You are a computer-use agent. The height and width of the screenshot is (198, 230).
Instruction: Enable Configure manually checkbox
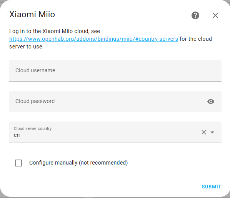coord(18,163)
